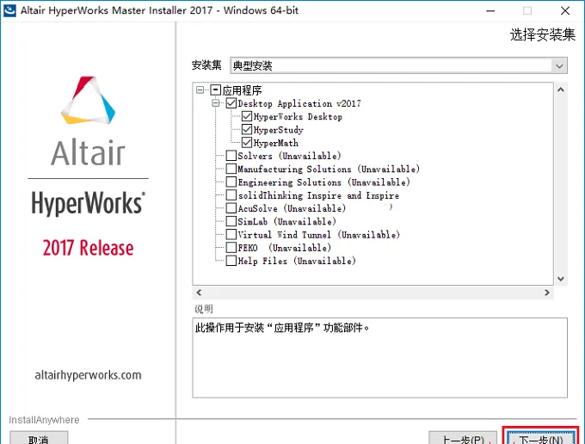Select FEKO (Unavailable) row text
Screen dimensions: 585x444
(284, 248)
